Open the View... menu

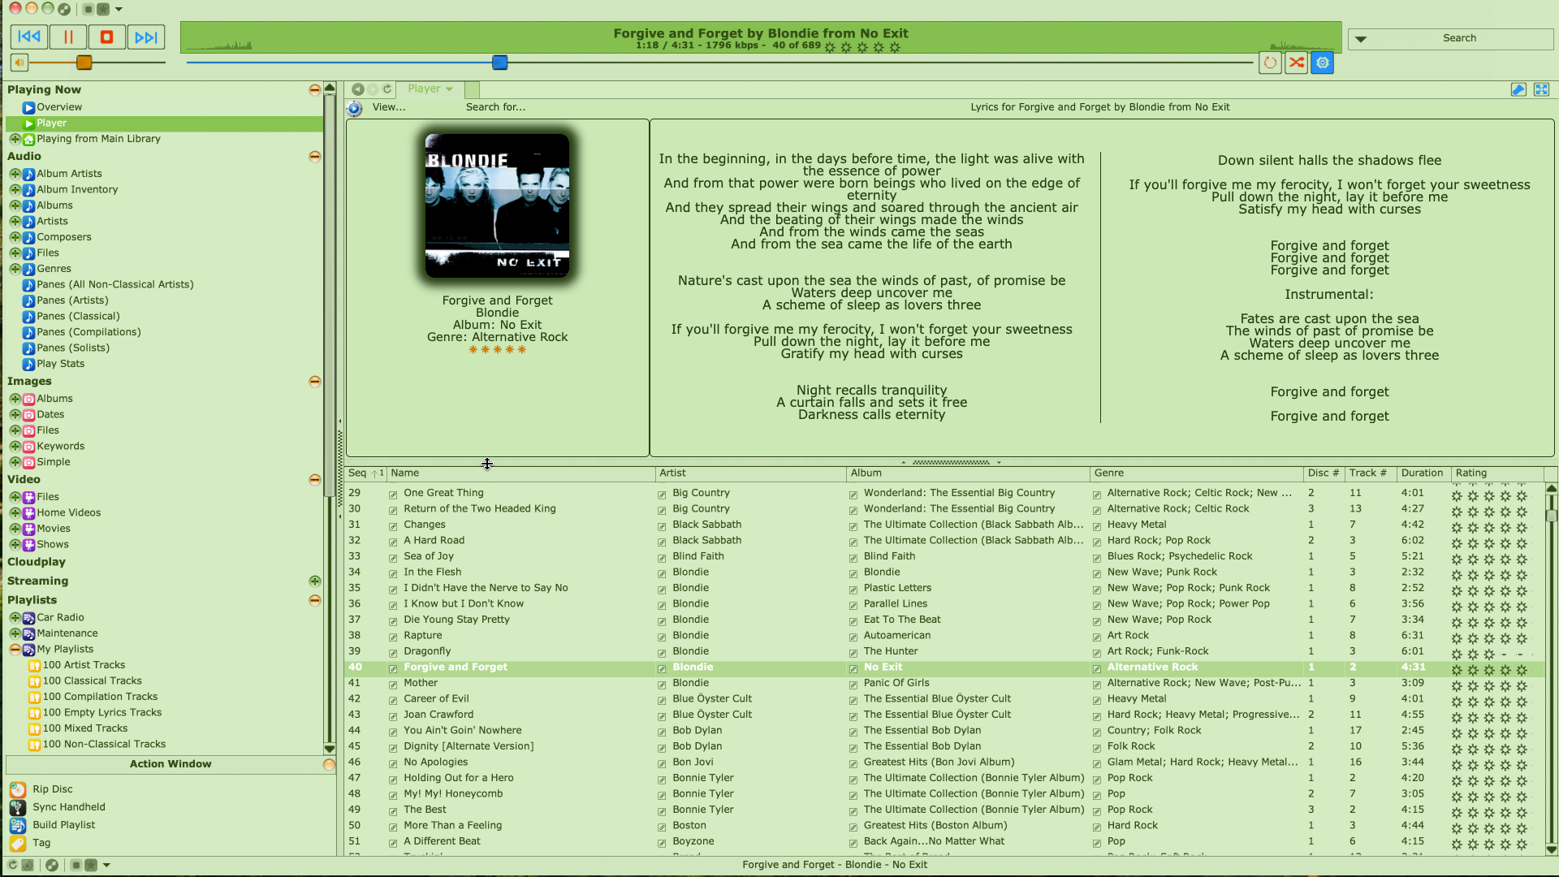pos(389,107)
